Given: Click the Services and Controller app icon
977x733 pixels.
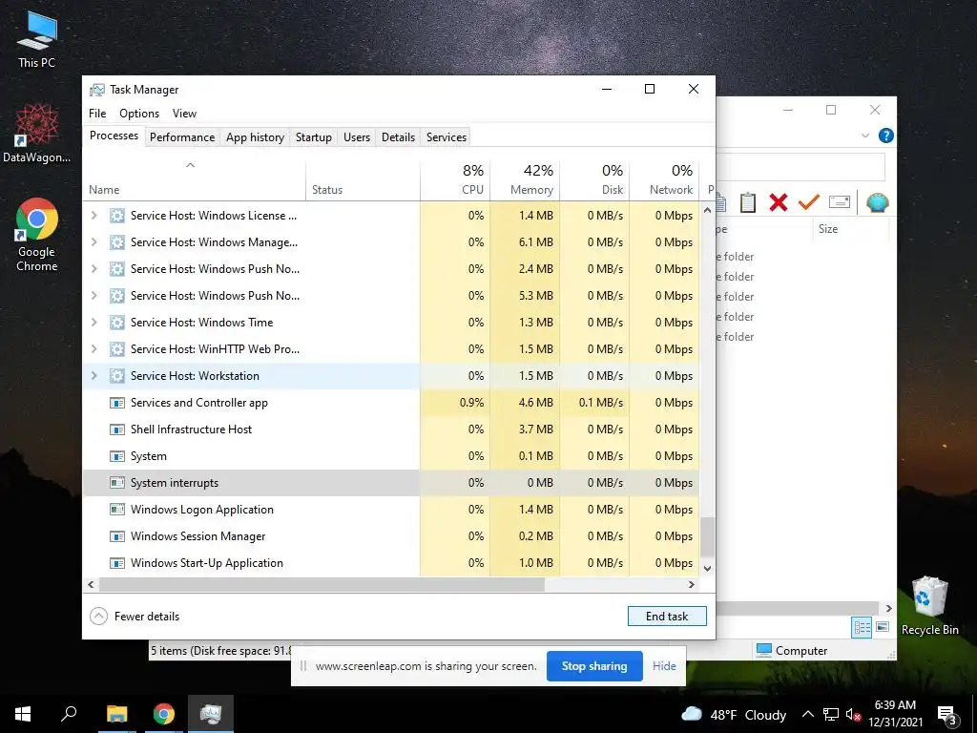Looking at the screenshot, I should (x=116, y=403).
